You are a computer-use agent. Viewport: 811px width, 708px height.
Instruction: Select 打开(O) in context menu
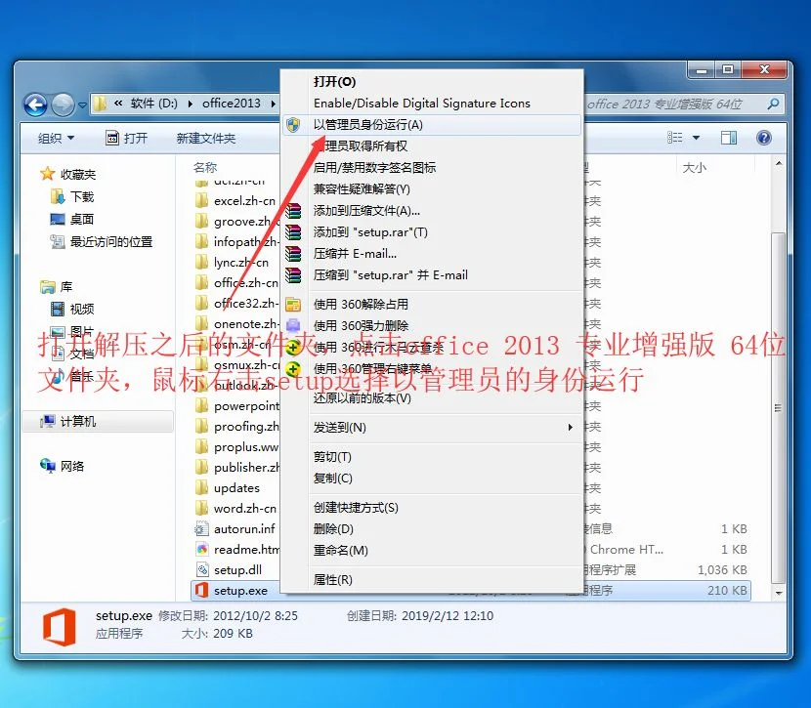(x=432, y=82)
